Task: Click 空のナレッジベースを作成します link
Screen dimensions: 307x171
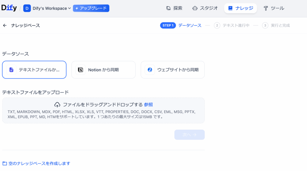Action: pyautogui.click(x=39, y=164)
